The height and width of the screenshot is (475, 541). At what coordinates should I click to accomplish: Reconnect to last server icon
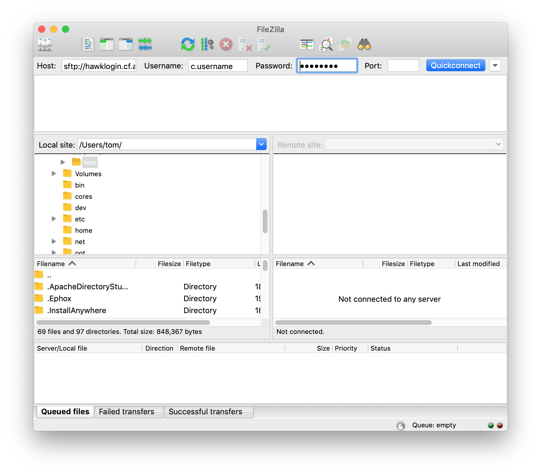pos(264,45)
